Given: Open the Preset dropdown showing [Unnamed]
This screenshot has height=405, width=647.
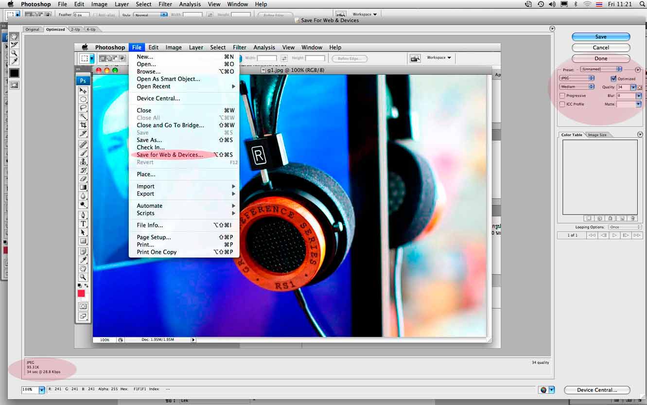Looking at the screenshot, I should click(x=601, y=69).
